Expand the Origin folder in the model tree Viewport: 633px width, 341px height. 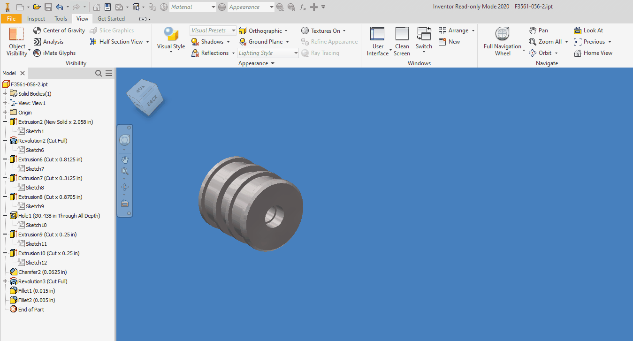pyautogui.click(x=5, y=113)
